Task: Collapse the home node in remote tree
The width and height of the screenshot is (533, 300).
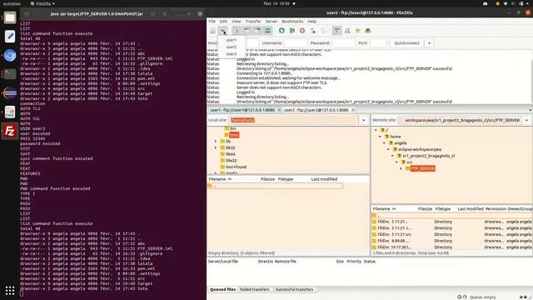Action: (380, 137)
